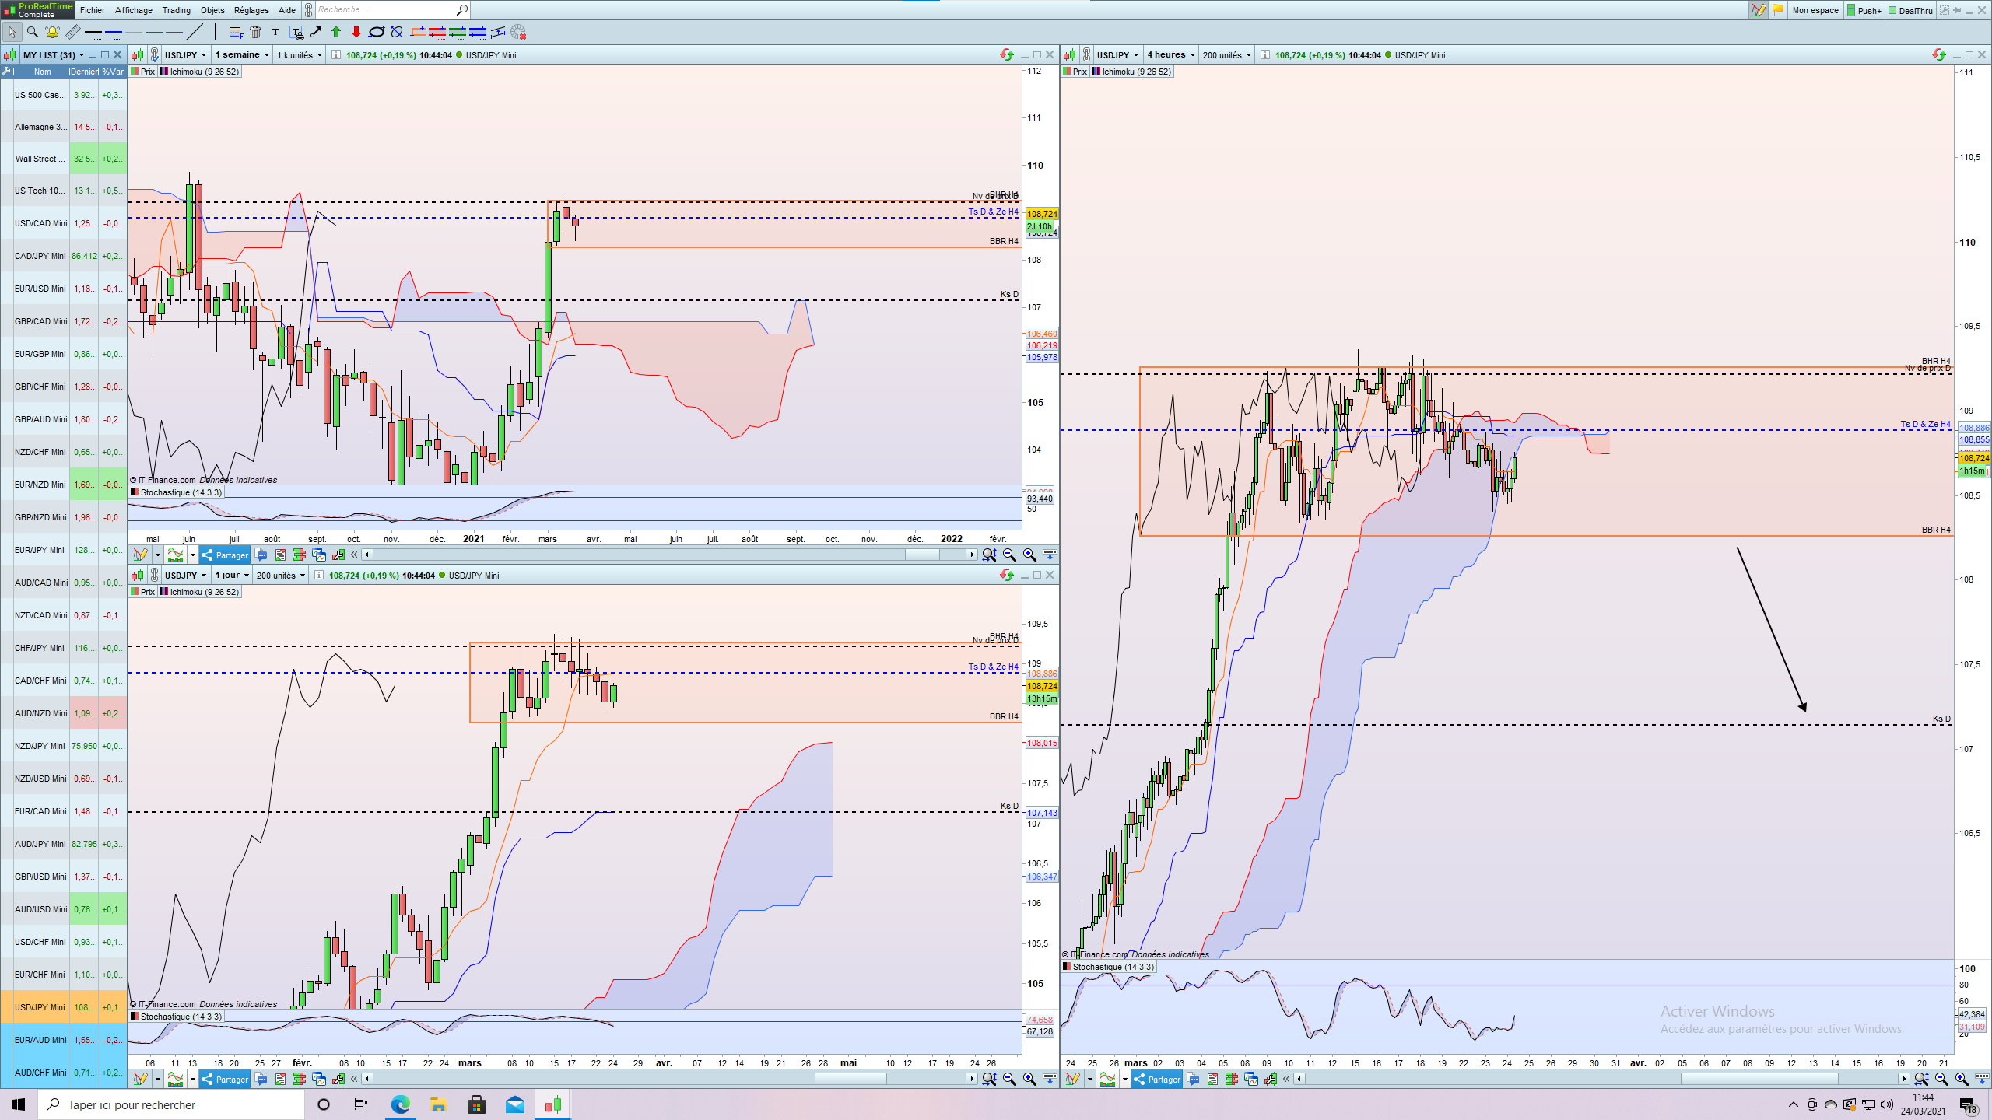Select the green up arrow tool
The image size is (1992, 1120).
tap(336, 32)
